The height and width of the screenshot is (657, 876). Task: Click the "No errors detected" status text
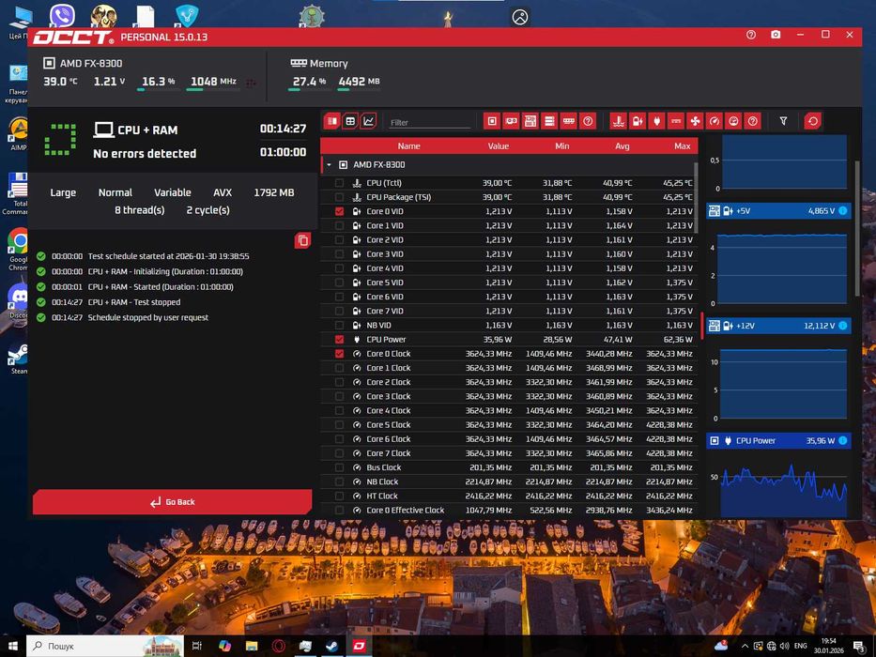coord(145,154)
